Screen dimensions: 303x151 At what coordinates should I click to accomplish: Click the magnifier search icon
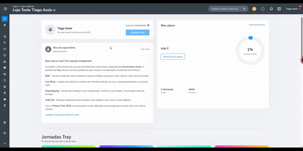point(244,9)
